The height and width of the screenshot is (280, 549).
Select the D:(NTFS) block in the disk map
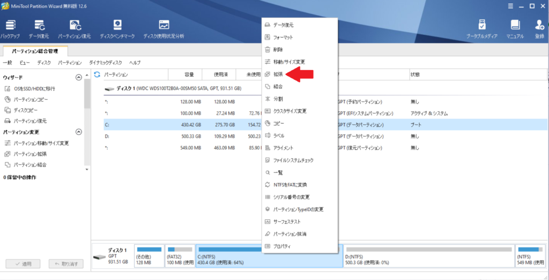pos(429,256)
